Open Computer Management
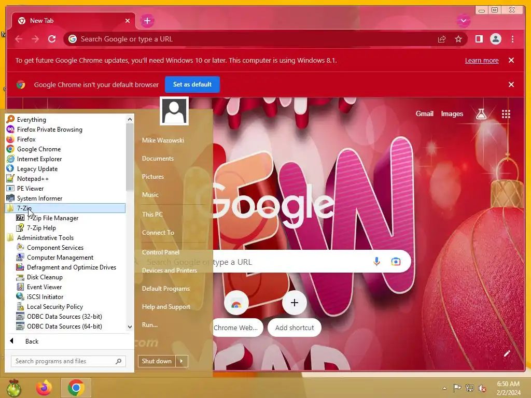Viewport: 531px width, 398px height. pos(65,257)
